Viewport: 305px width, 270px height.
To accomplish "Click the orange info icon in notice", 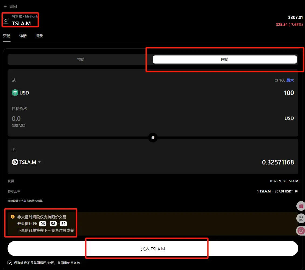I will coord(13,217).
